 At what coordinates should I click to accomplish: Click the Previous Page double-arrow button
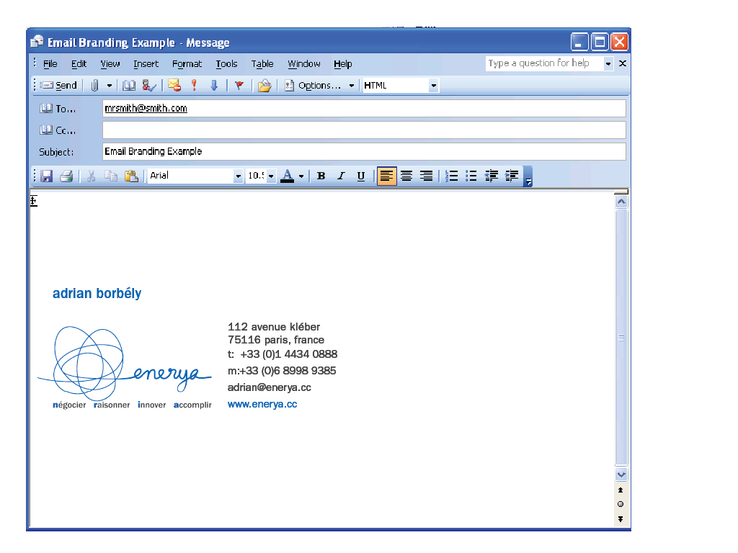(x=621, y=490)
